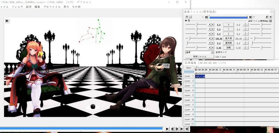Screen dimensions: 279x133
Task: Click the jump-to-start arrow icon in preview corner
Action: click(7, 21)
